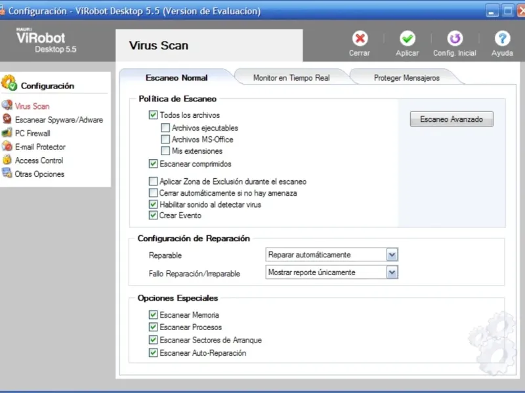Enable the Archivos ejecutables checkbox
The width and height of the screenshot is (525, 393).
point(165,128)
